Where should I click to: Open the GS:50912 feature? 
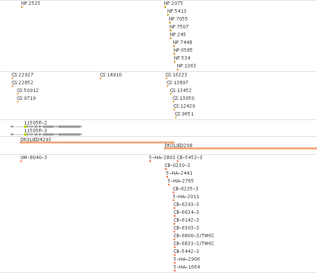[28, 91]
